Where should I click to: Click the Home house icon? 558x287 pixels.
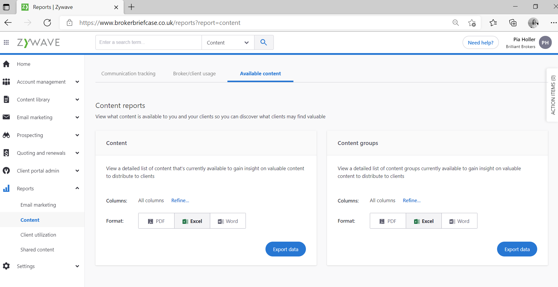tap(6, 64)
